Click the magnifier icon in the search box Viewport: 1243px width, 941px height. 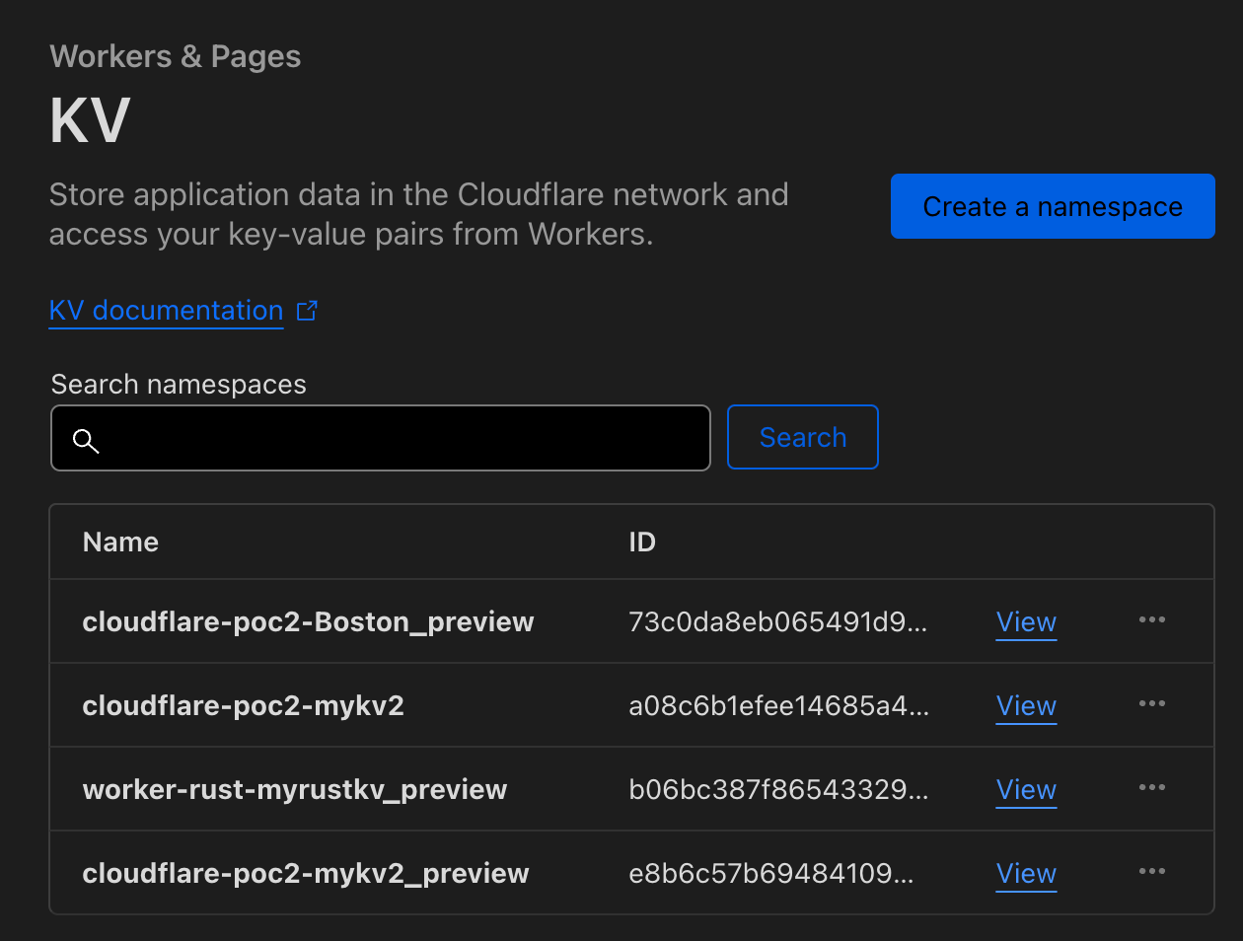point(87,441)
